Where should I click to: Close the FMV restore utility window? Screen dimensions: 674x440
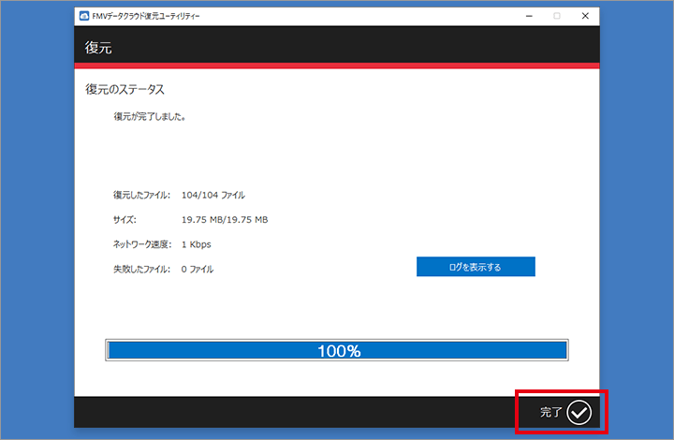coord(584,16)
